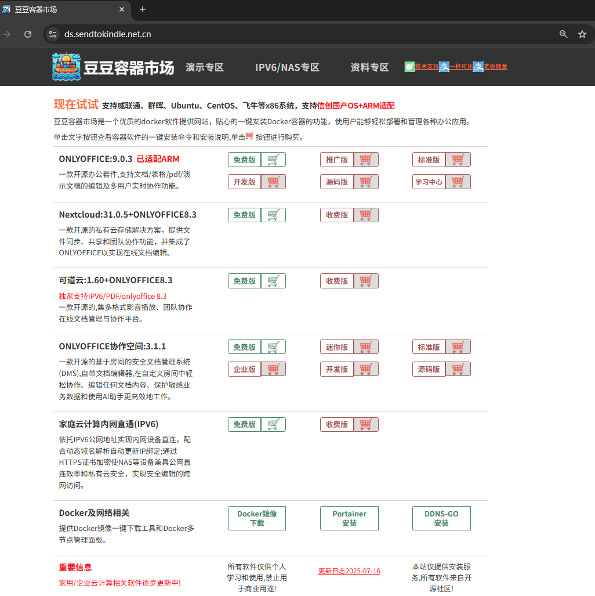Screen dimensions: 595x596
Task: Click the 学习中心 text button
Action: pos(429,182)
